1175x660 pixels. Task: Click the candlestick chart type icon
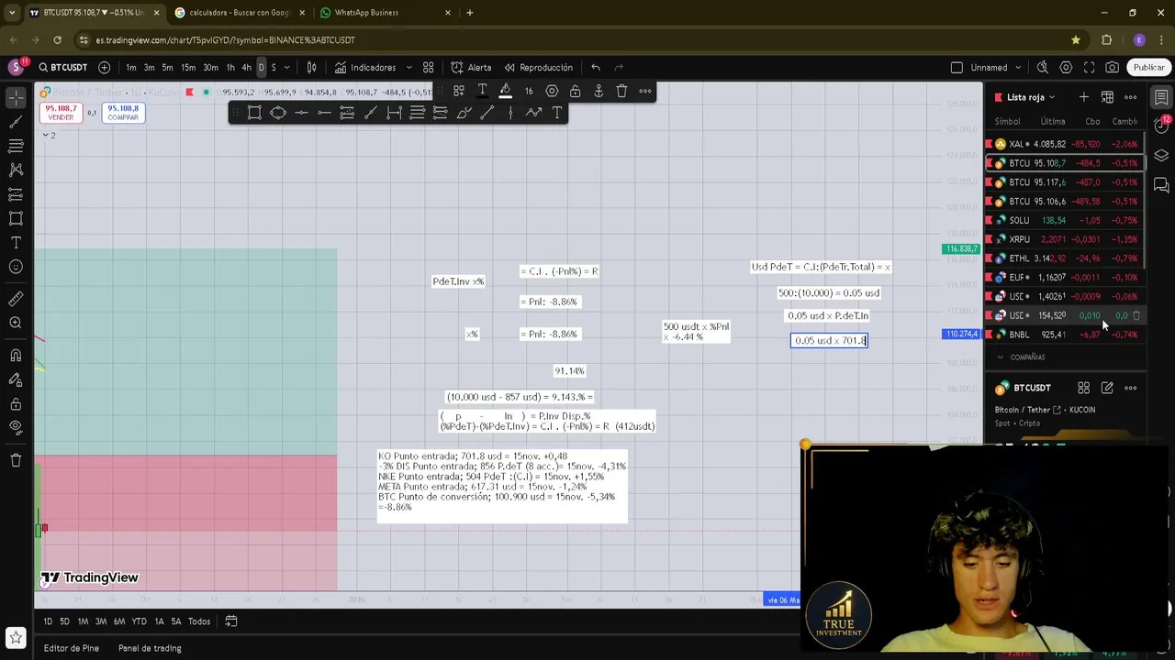click(x=311, y=67)
